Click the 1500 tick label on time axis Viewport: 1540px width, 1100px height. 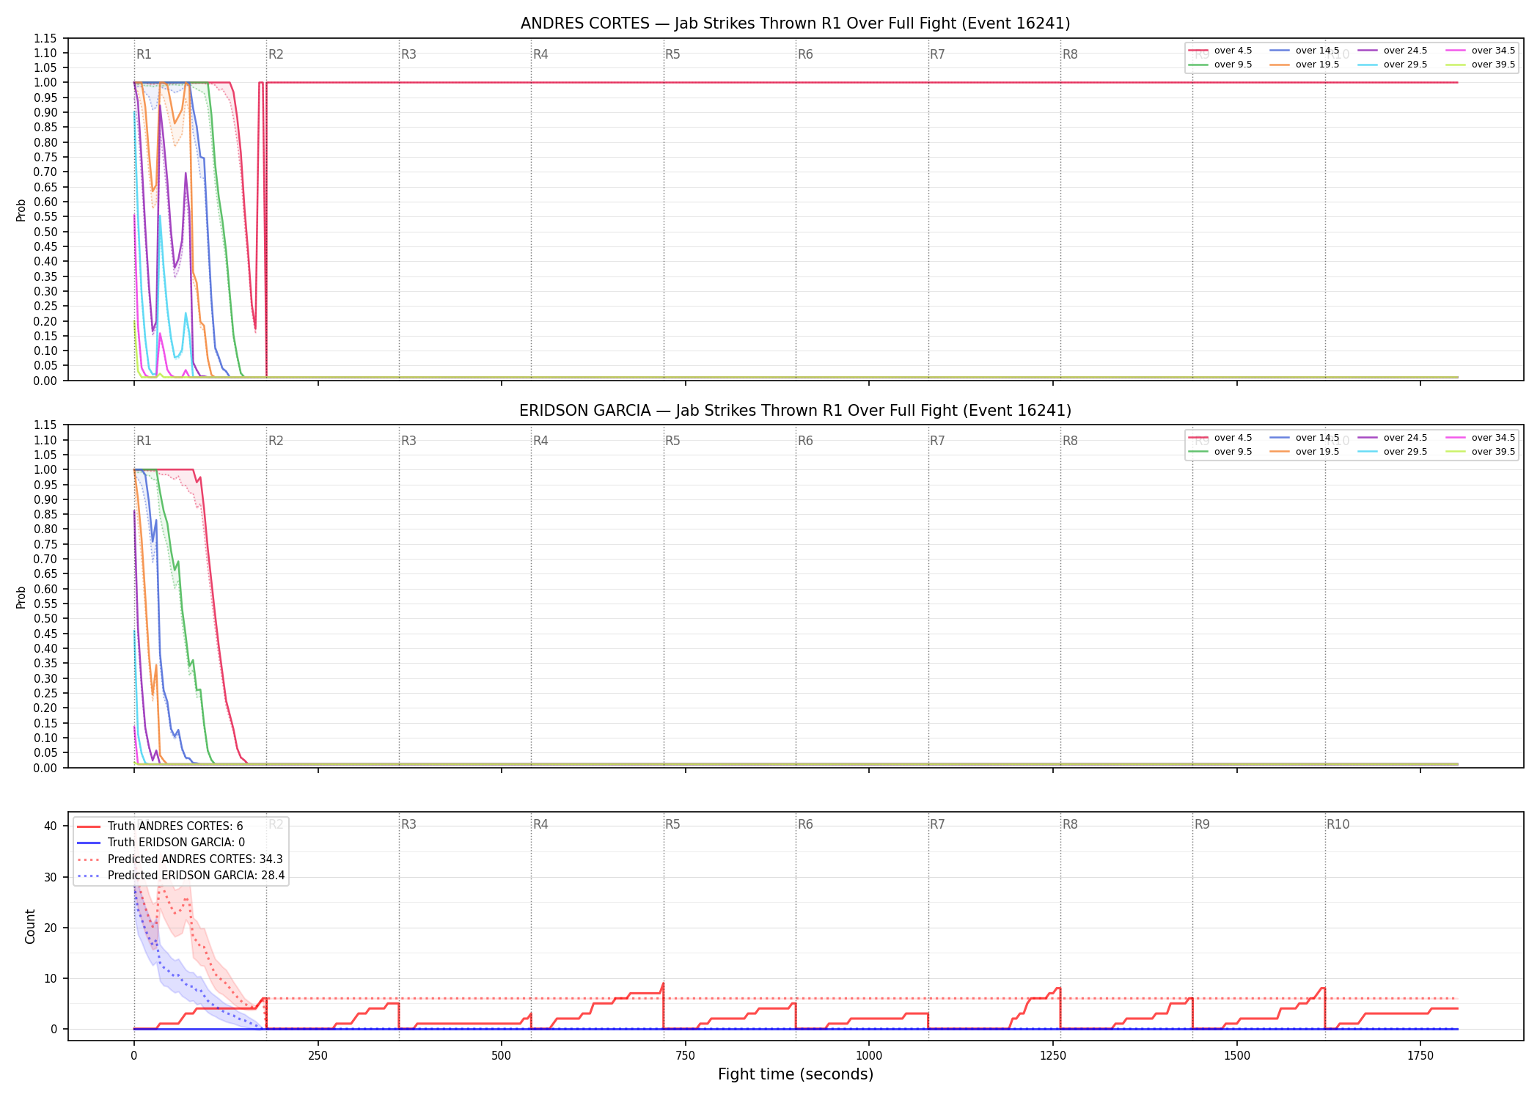tap(1236, 1056)
